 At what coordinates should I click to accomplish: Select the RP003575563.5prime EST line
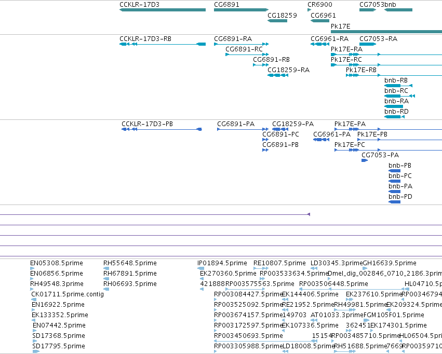point(245,289)
